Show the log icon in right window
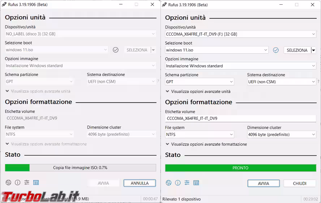This screenshot has width=321, height=203. pos(196,183)
